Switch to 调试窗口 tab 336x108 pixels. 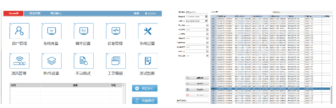(x=56, y=13)
